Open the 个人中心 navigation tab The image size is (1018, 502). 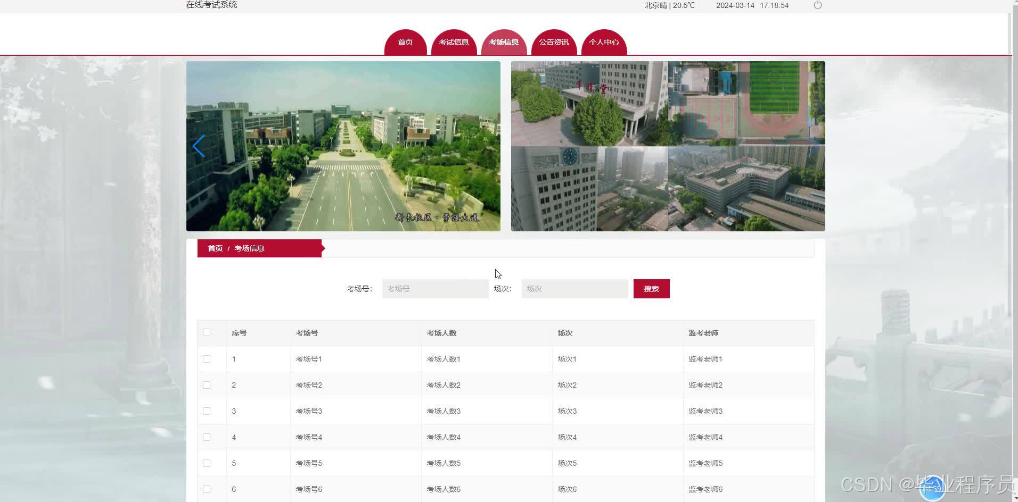604,42
